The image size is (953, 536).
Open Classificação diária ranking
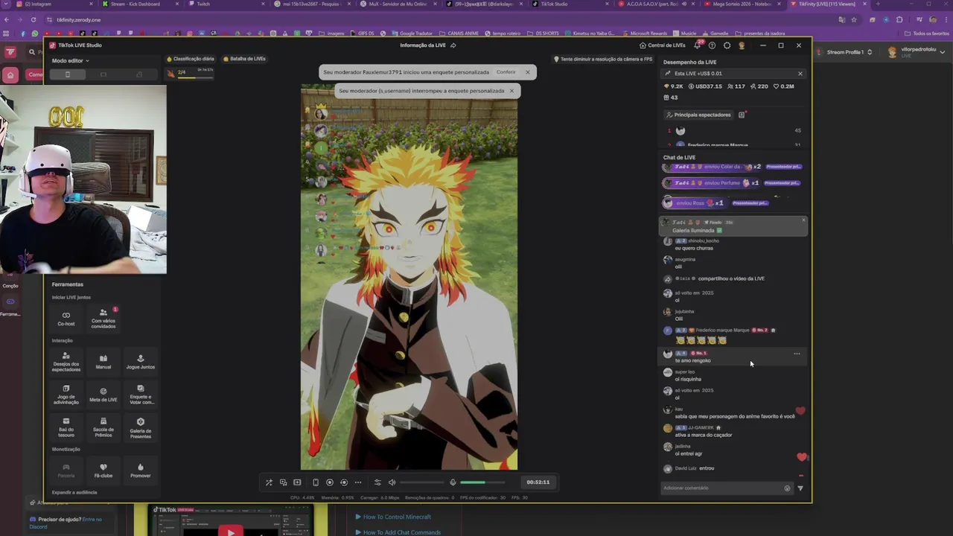(x=191, y=59)
